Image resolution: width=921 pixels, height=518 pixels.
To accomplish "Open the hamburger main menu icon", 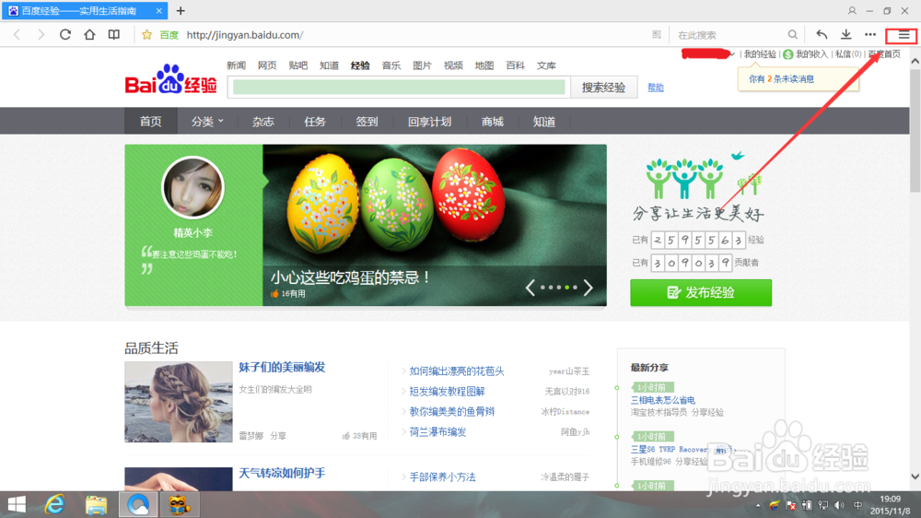I will click(x=902, y=35).
